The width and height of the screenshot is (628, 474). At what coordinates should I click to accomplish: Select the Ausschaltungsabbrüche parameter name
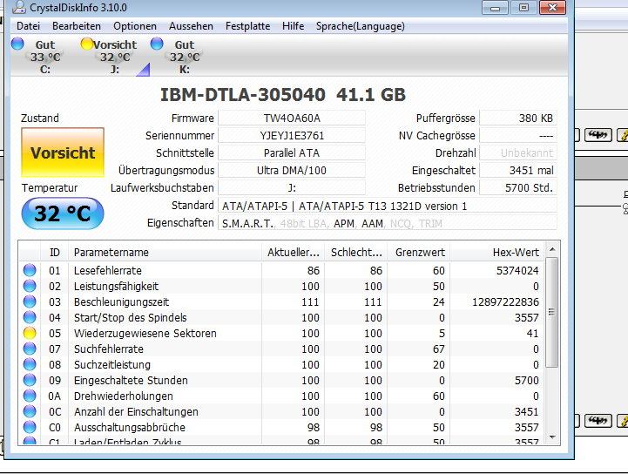[130, 427]
